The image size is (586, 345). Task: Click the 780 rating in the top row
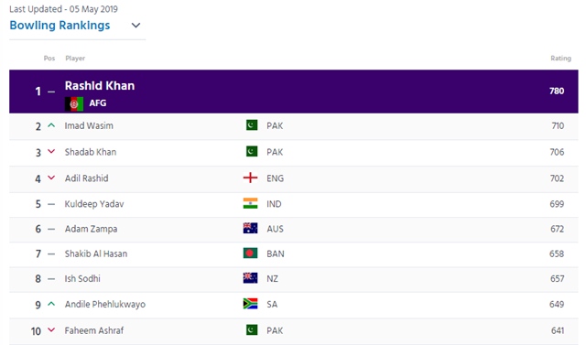[557, 91]
